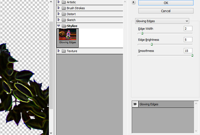Click the Smoothness slider handle

coord(192,55)
